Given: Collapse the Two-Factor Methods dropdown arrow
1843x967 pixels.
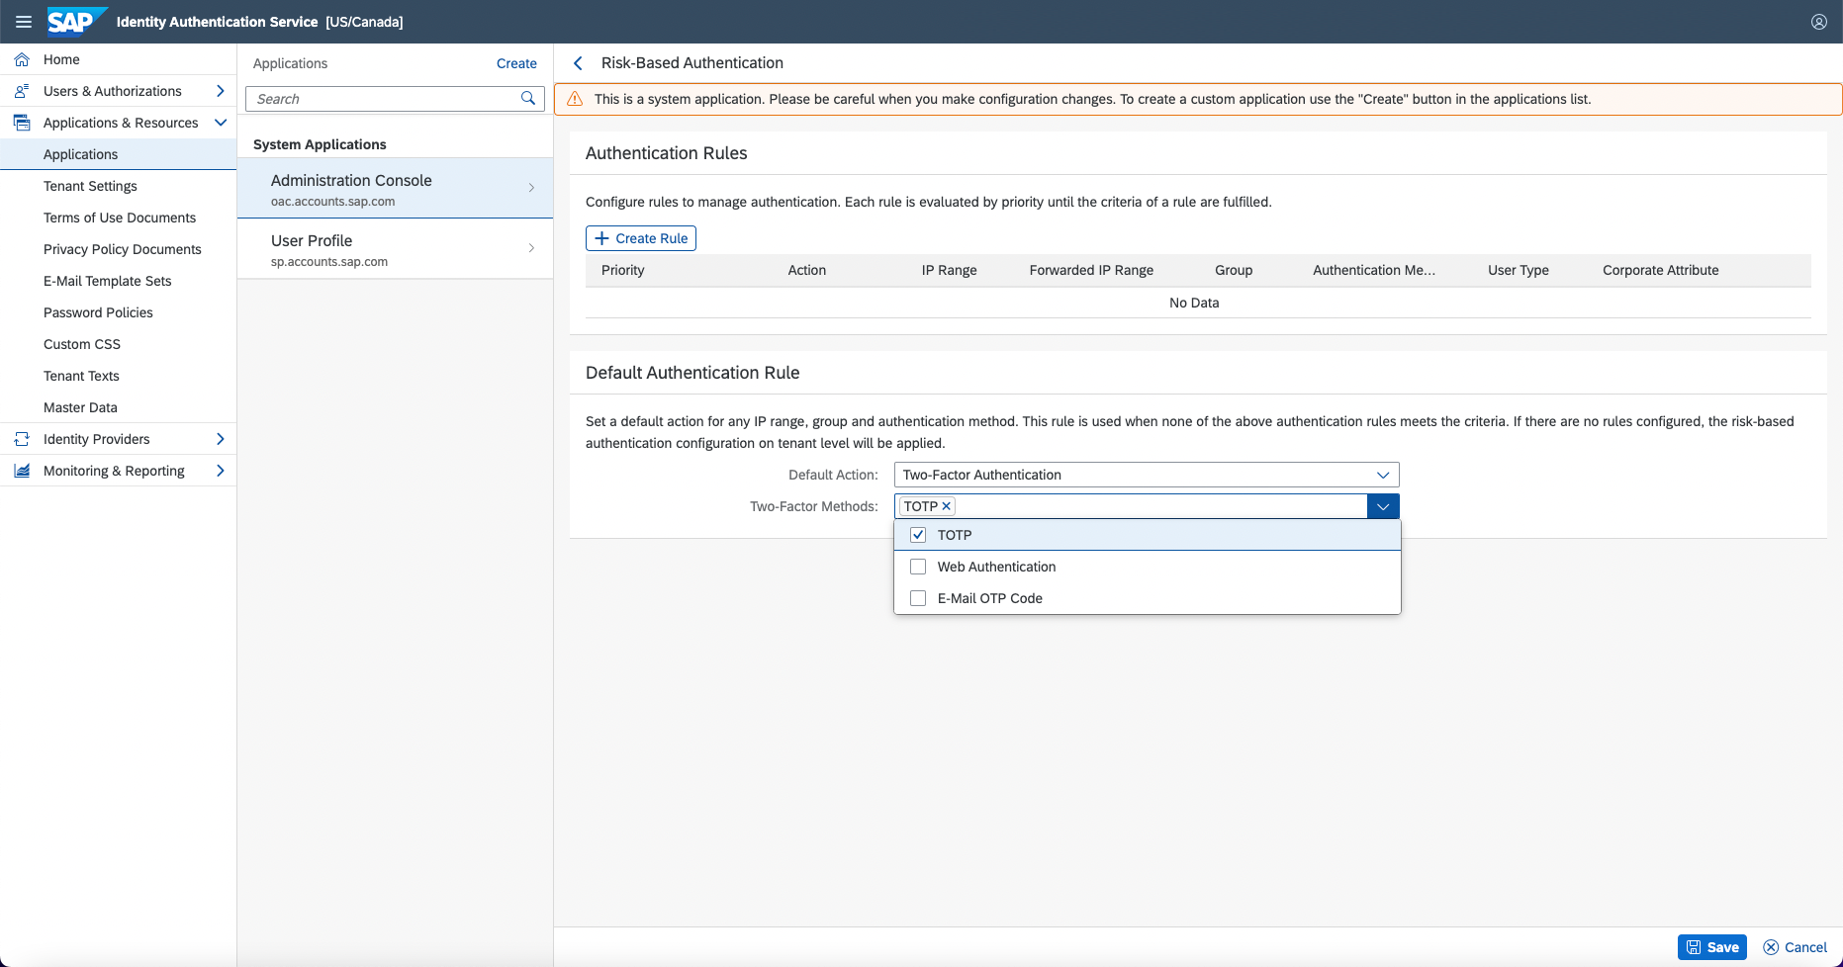Looking at the screenshot, I should [1383, 506].
